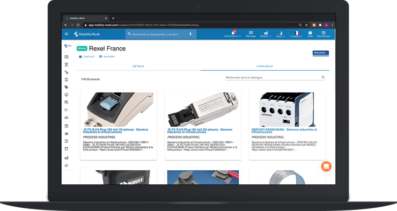Click the Support button
Viewport: 397px width, 211px height.
coord(107,57)
